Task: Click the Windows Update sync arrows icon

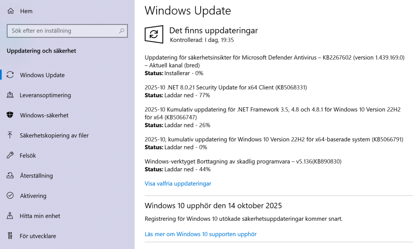Action: click(10, 75)
